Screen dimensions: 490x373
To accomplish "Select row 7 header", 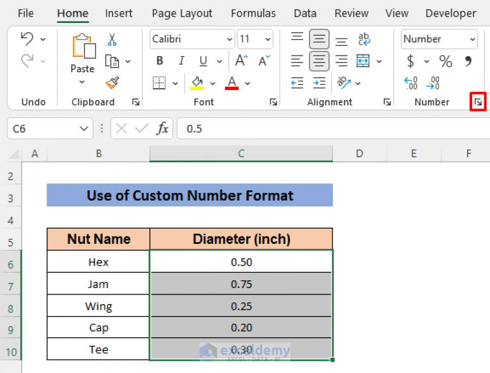I will pos(11,286).
